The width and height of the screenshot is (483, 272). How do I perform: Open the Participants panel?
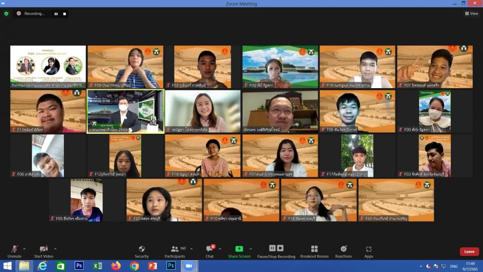pos(175,251)
